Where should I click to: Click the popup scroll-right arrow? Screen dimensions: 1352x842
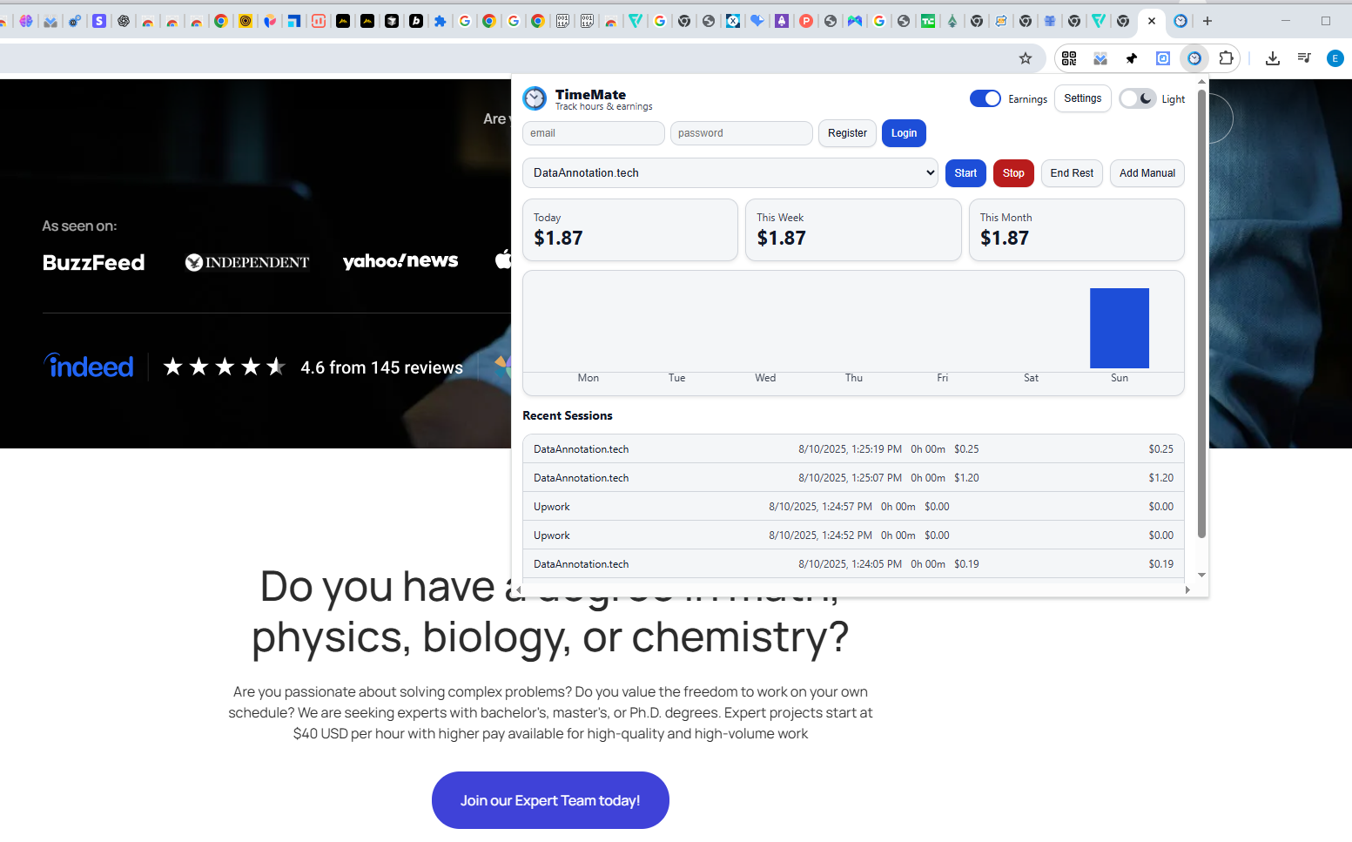(1187, 589)
